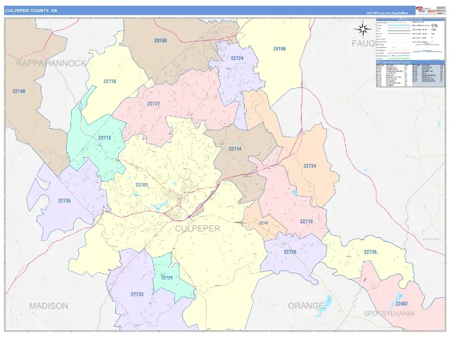The image size is (450, 338).
Task: Click the small STAFFORD county label
Action: pyautogui.click(x=431, y=239)
